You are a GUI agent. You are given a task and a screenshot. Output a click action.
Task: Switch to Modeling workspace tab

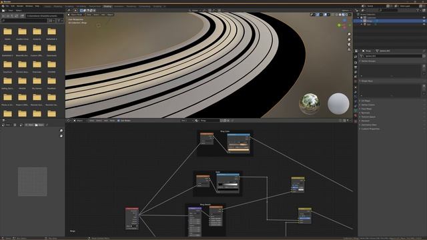click(x=58, y=6)
